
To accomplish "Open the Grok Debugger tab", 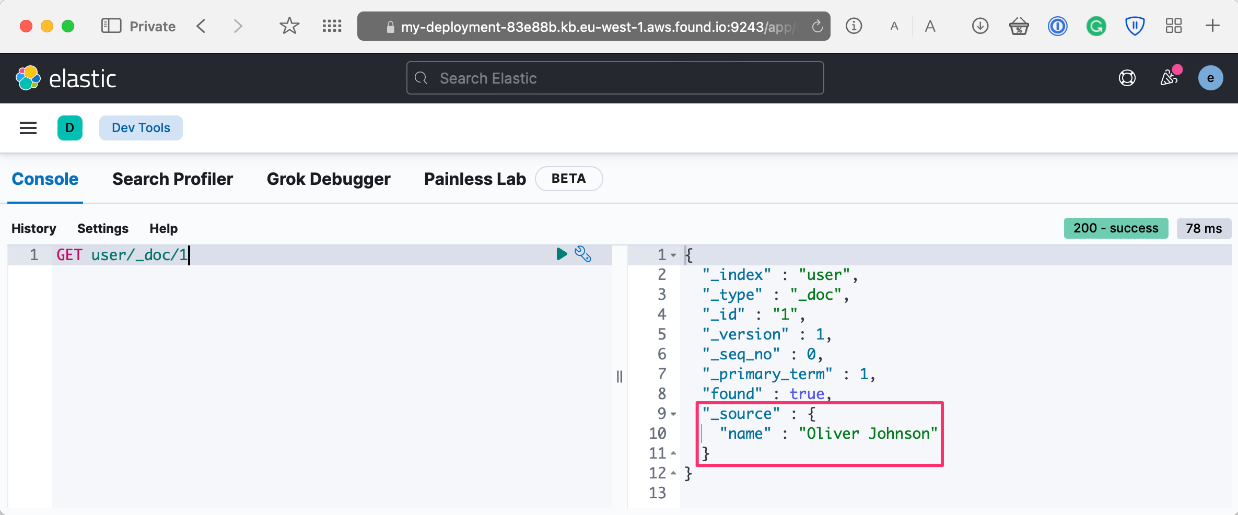I will click(329, 179).
